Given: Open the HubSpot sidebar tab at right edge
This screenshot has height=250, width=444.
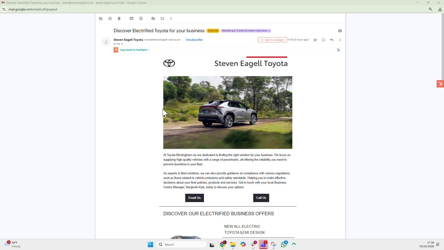Looking at the screenshot, I should click(x=440, y=84).
